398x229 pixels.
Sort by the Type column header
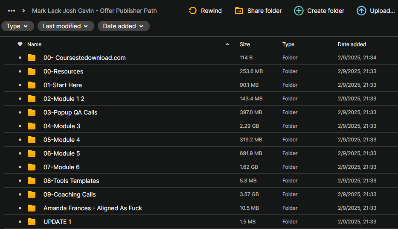(x=288, y=44)
